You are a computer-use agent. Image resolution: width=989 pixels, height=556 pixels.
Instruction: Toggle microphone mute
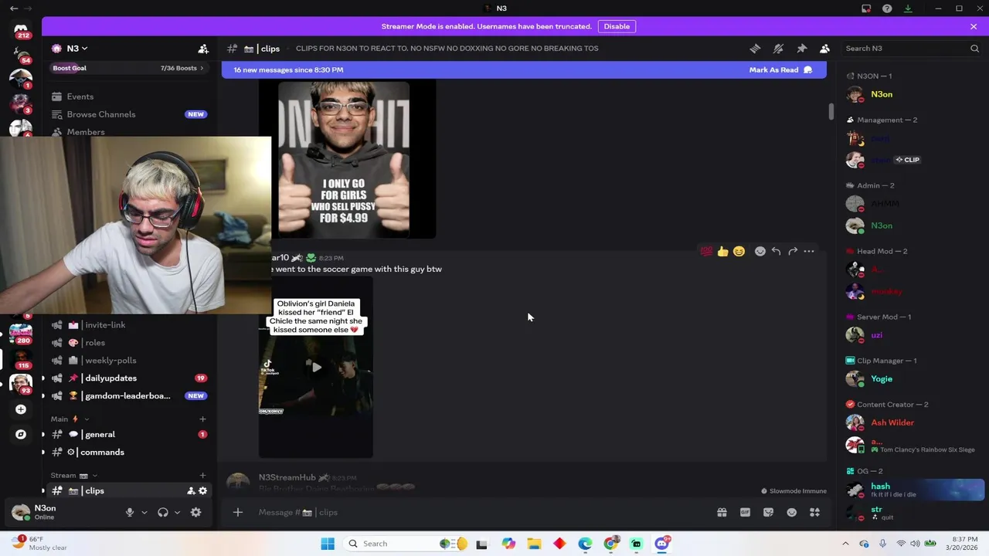tap(130, 512)
